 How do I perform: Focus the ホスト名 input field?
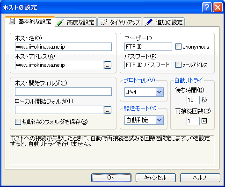63,47
